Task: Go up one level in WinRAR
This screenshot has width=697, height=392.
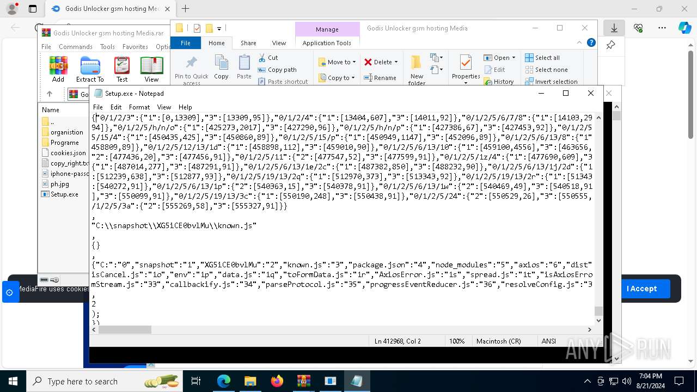Action: click(49, 94)
